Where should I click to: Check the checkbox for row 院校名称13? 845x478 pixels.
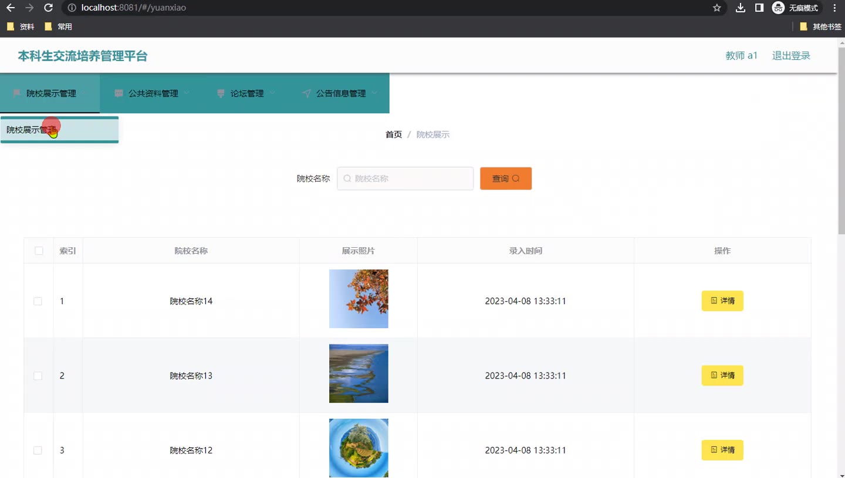pyautogui.click(x=38, y=375)
